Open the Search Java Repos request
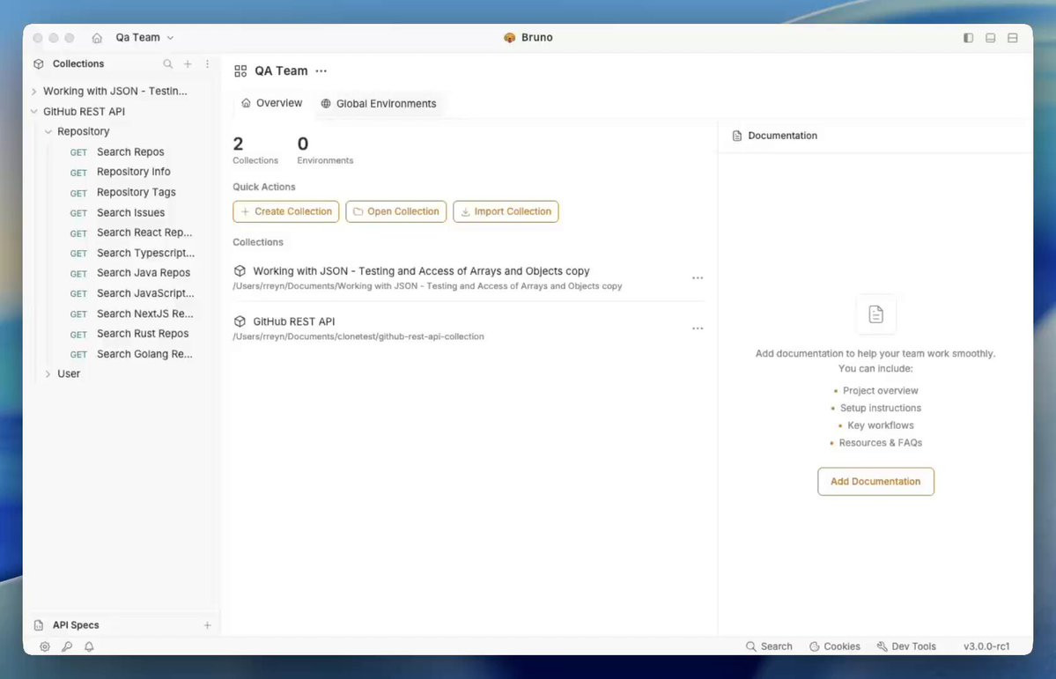Image resolution: width=1056 pixels, height=679 pixels. (144, 273)
